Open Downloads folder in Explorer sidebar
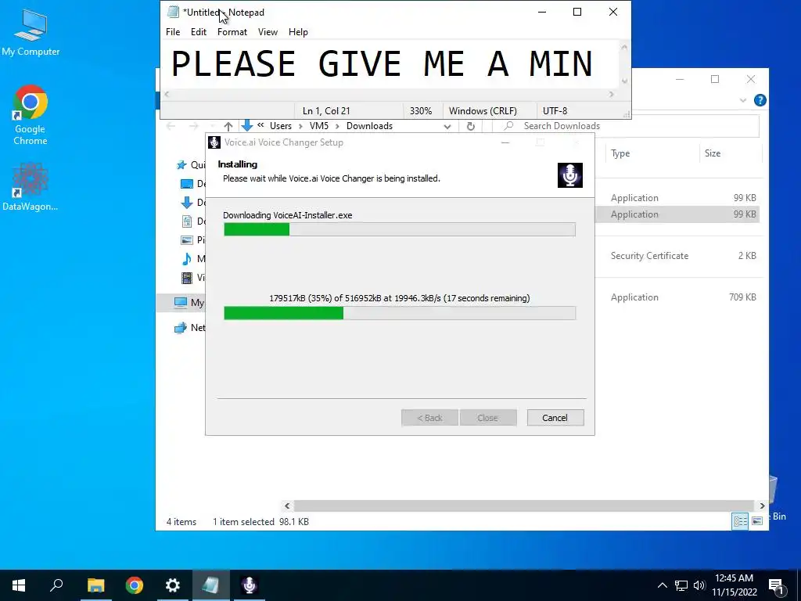The image size is (801, 601). [x=187, y=203]
